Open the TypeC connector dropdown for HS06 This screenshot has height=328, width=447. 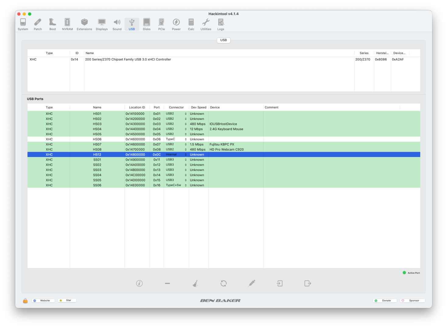pos(176,139)
